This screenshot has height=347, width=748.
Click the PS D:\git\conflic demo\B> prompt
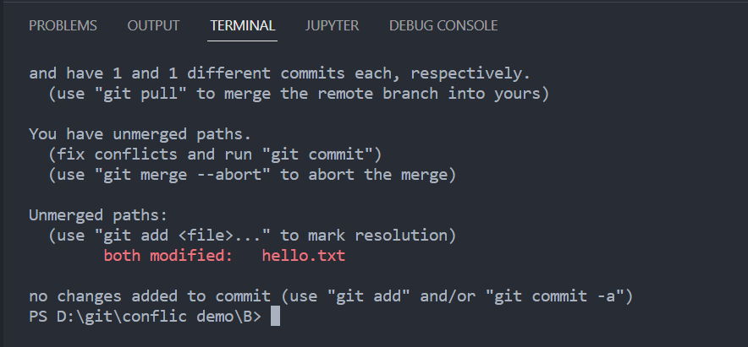click(145, 317)
